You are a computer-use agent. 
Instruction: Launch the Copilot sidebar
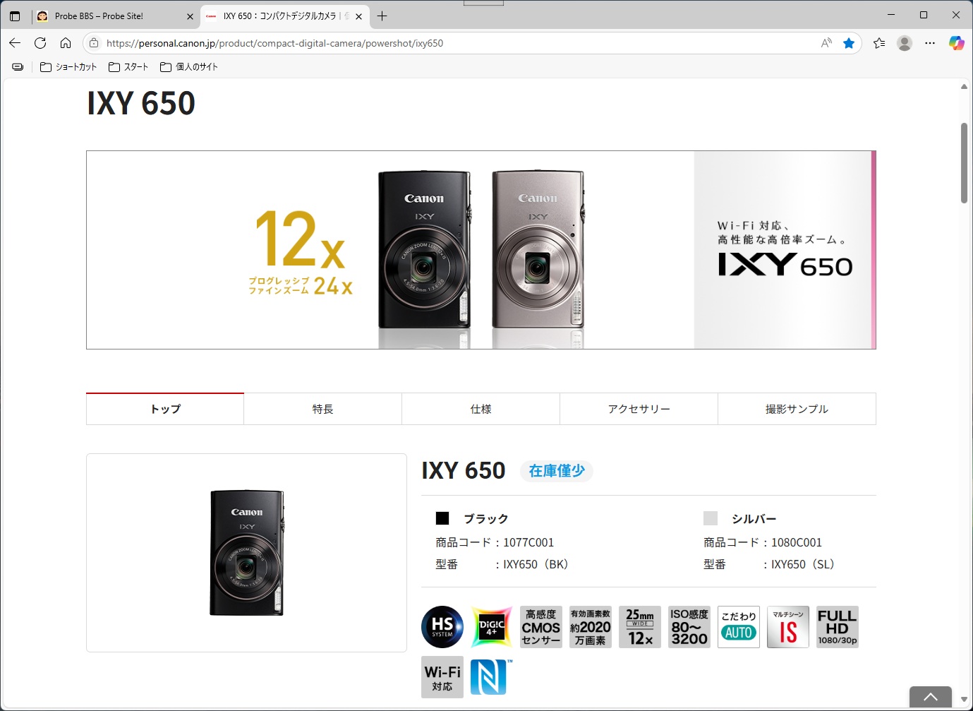[x=956, y=43]
